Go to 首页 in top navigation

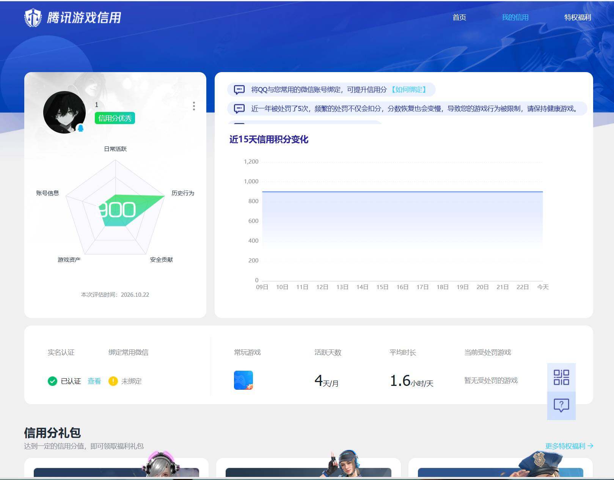coord(459,17)
